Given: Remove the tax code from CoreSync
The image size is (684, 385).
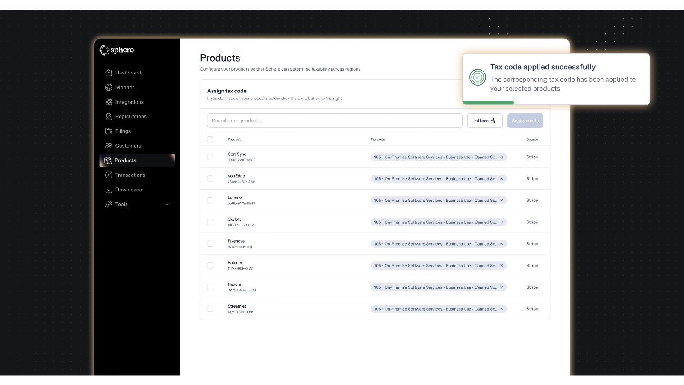Looking at the screenshot, I should pos(501,157).
